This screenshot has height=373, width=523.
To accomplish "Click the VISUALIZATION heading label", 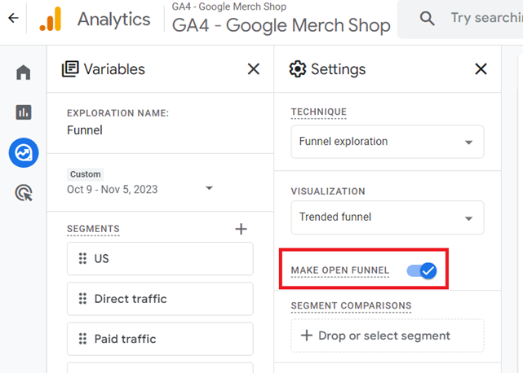I will click(x=328, y=191).
